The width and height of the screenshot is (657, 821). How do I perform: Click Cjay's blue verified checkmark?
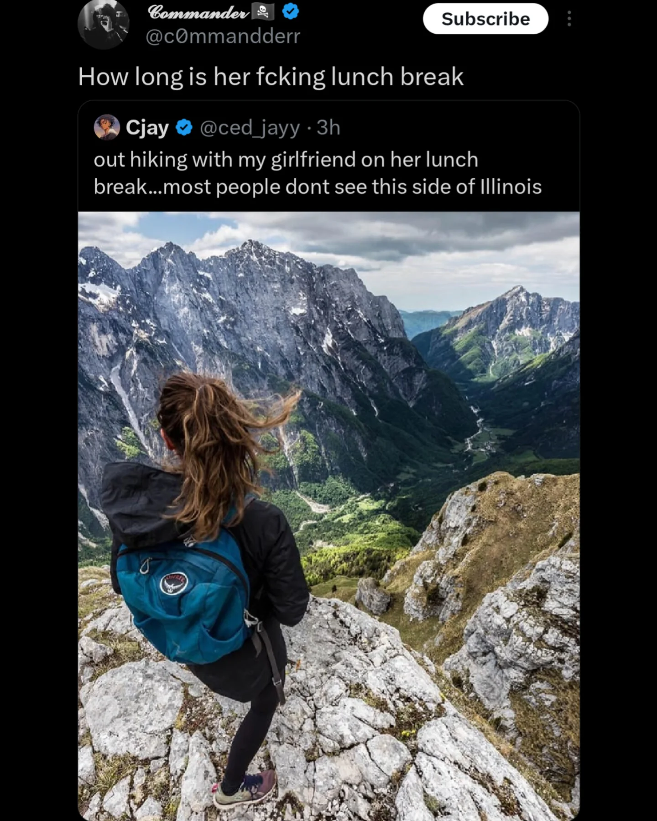coord(184,128)
